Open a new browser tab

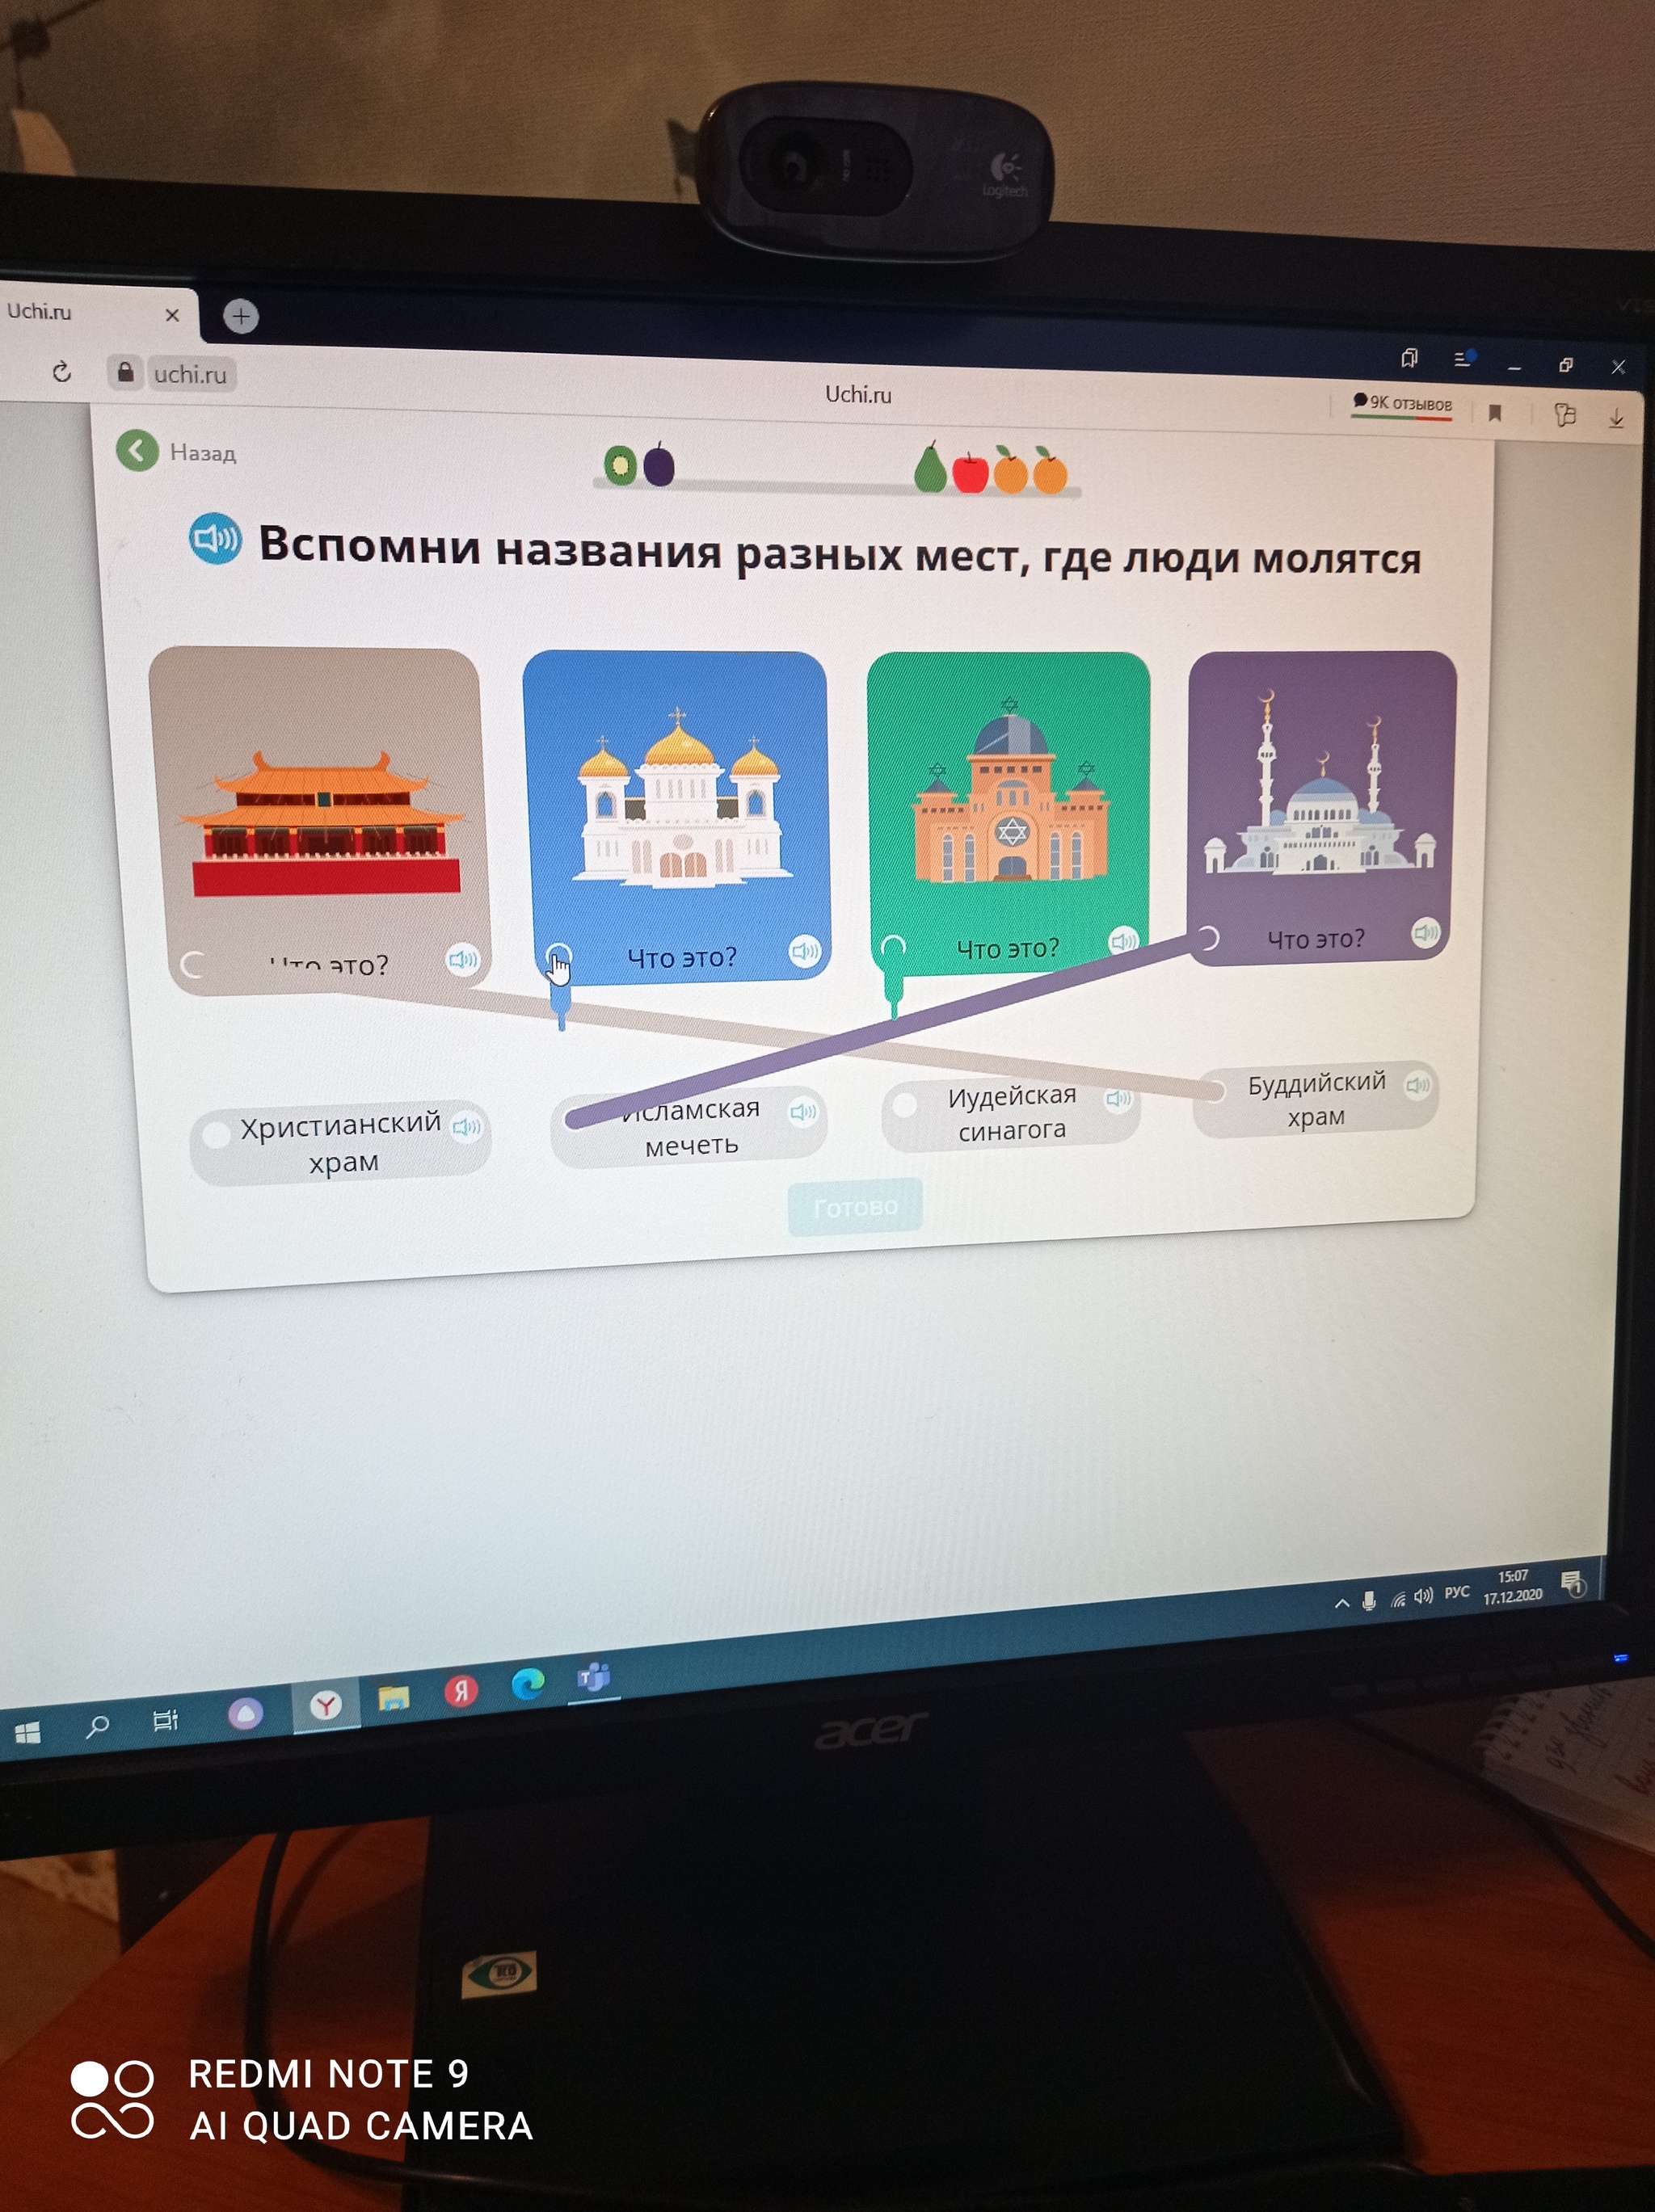point(241,316)
